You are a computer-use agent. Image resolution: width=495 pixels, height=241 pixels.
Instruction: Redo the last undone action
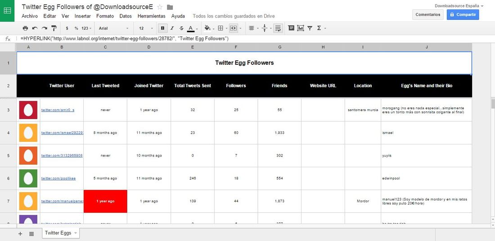click(x=45, y=28)
